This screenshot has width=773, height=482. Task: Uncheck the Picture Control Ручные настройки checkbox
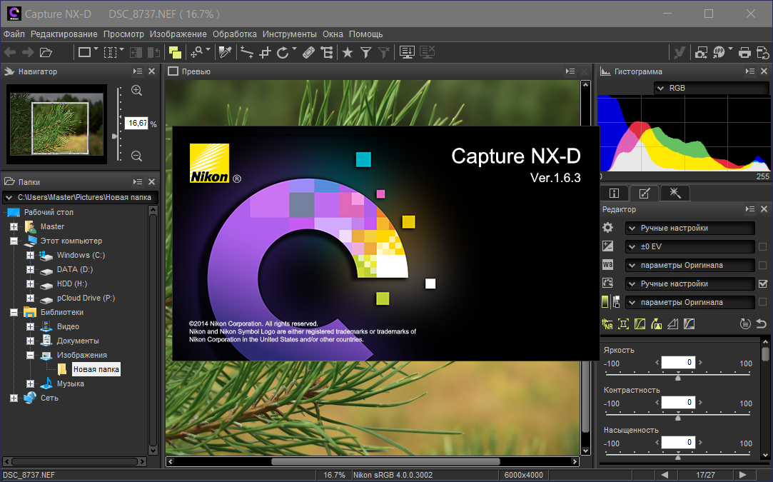[x=762, y=283]
